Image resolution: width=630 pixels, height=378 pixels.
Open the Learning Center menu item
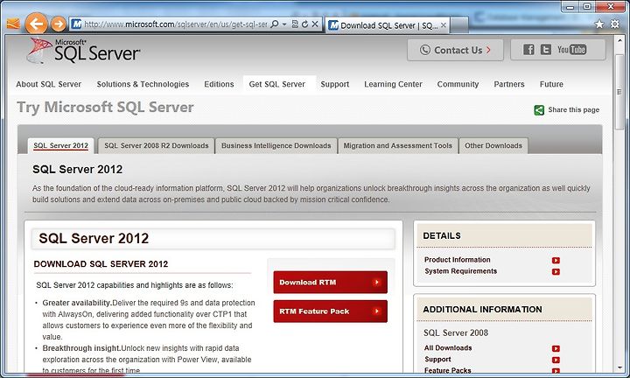pos(393,84)
